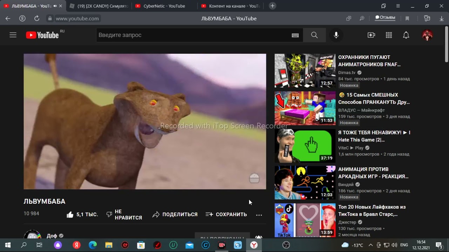Open the Windows Start menu
Screen dimensions: 449x252
8,245
